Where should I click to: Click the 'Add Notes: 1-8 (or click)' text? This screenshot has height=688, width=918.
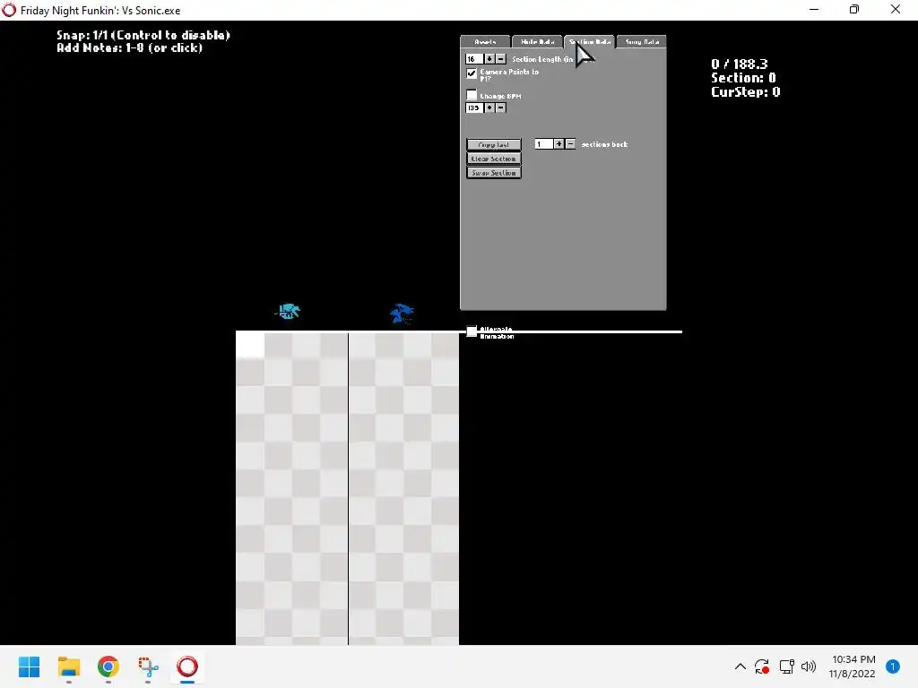coord(129,48)
